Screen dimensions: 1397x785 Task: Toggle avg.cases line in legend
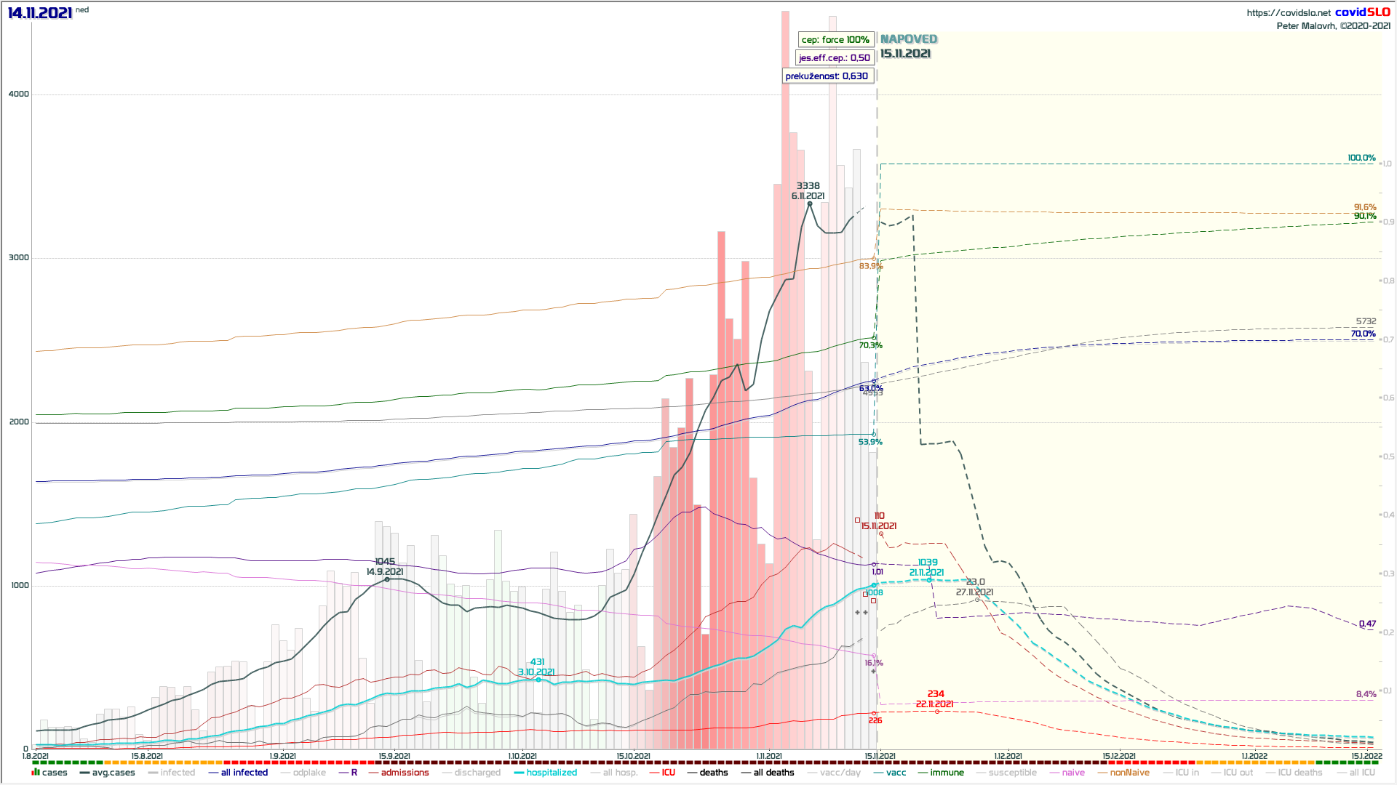pyautogui.click(x=113, y=773)
